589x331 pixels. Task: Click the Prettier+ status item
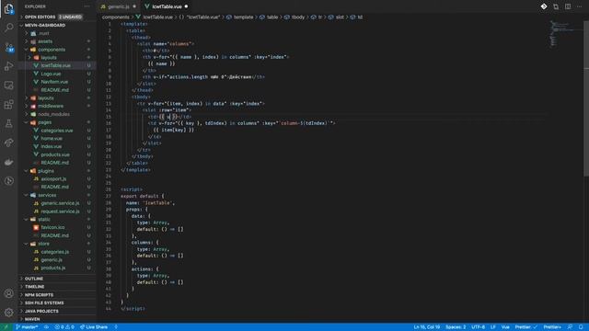(x=552, y=327)
